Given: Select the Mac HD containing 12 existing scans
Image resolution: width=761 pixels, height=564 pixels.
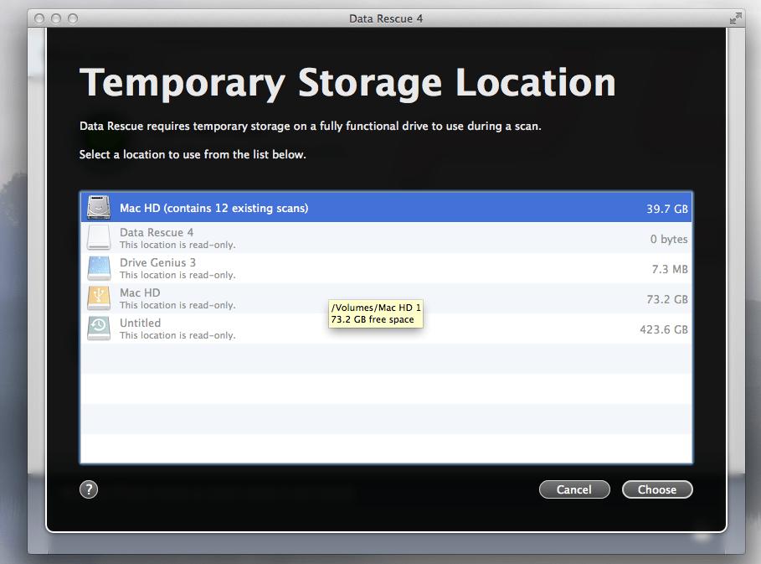Looking at the screenshot, I should [335, 207].
